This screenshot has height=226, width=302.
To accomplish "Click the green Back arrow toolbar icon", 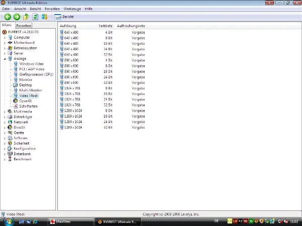I will (7, 17).
